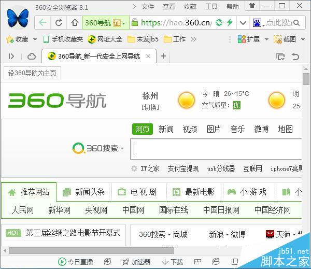
Task: Click [切换] to change city
Action: [150, 107]
